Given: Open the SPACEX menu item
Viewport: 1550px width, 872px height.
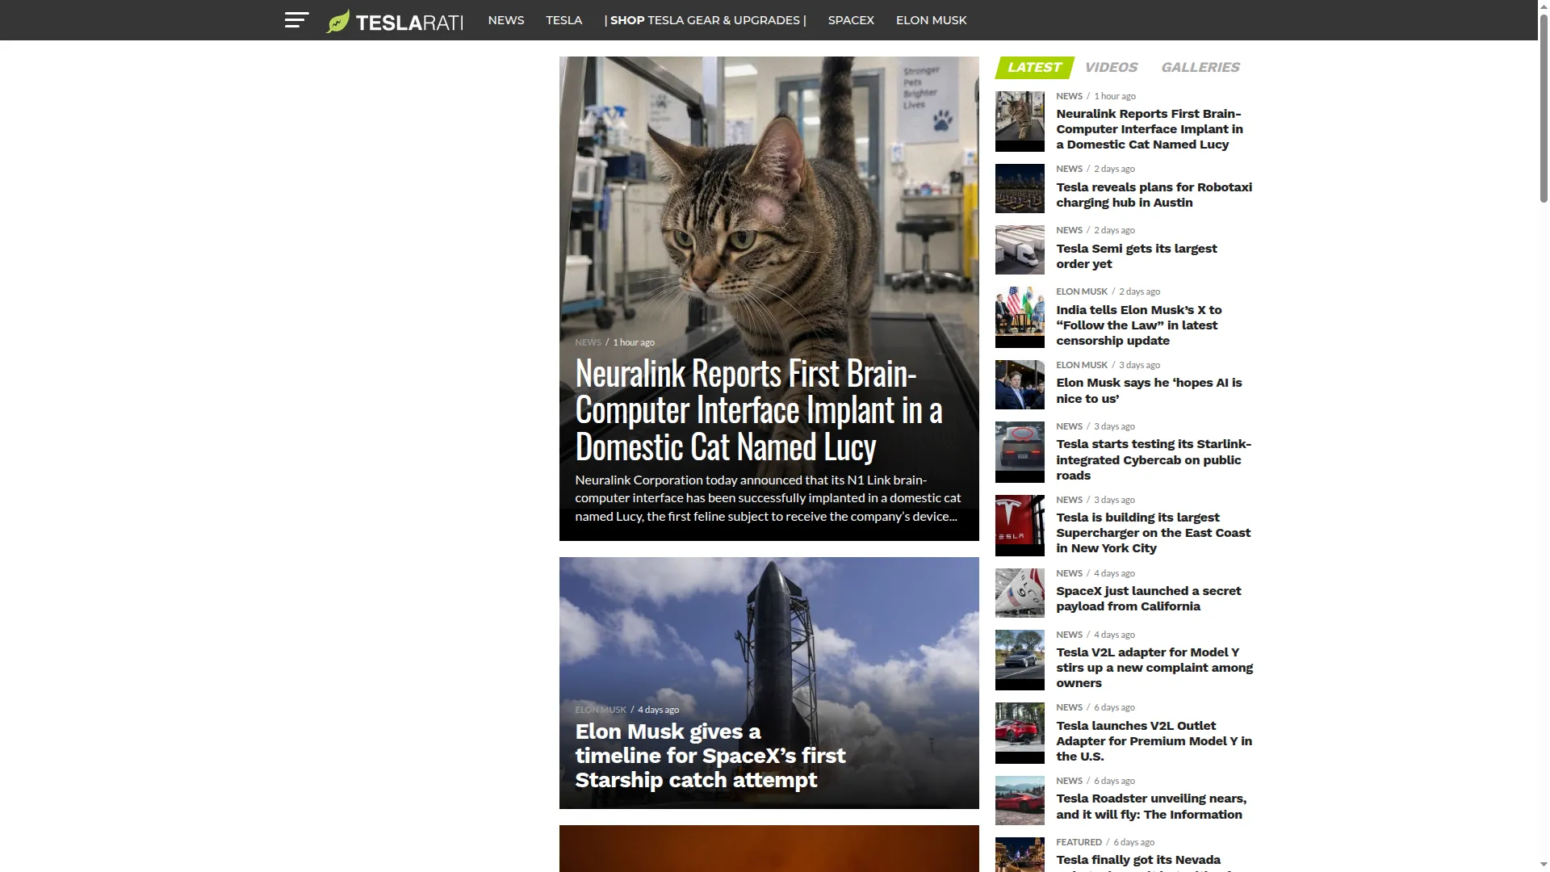Looking at the screenshot, I should click(x=851, y=20).
